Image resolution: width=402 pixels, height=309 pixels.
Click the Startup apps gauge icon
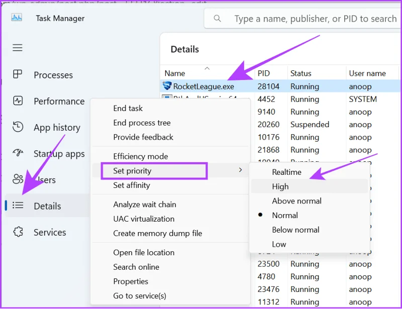tap(18, 153)
